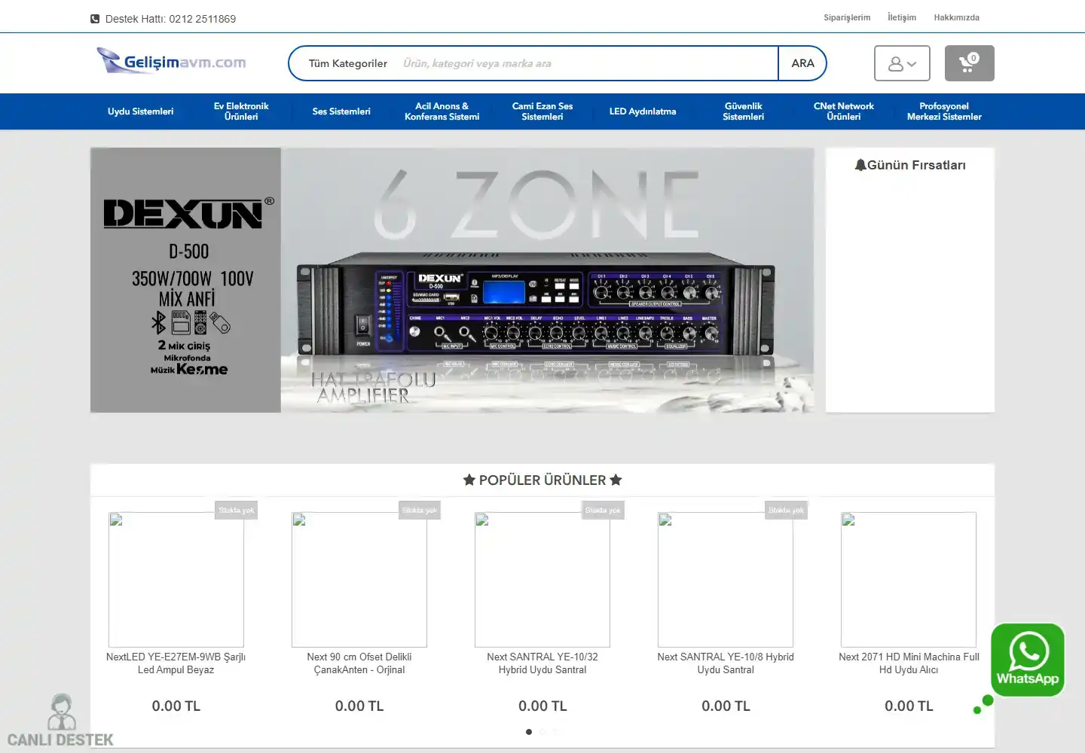Open the Siparişlerim link
Image resolution: width=1085 pixels, height=753 pixels.
click(847, 17)
